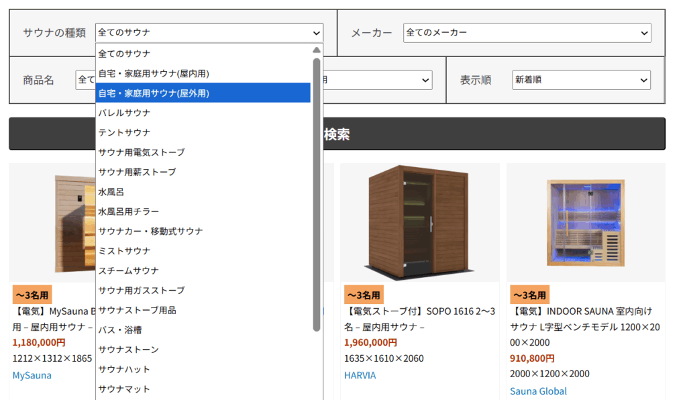Collapse the サウナの種類 dropdown
The width and height of the screenshot is (687, 400).
click(x=209, y=32)
